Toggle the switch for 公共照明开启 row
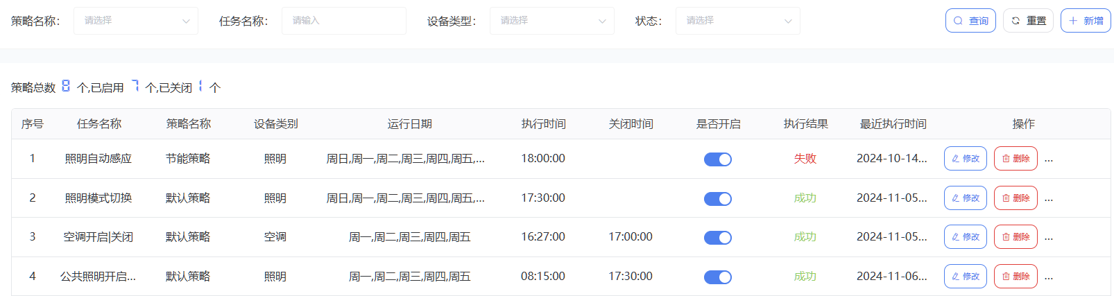 tap(718, 277)
